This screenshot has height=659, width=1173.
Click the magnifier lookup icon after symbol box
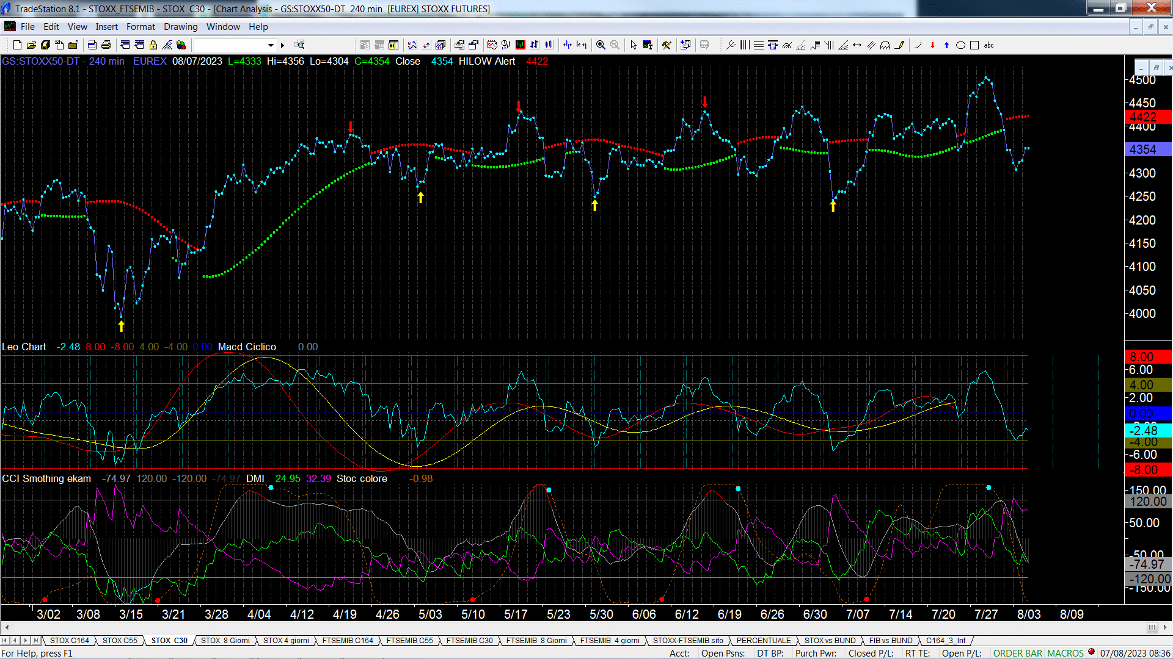pos(299,45)
